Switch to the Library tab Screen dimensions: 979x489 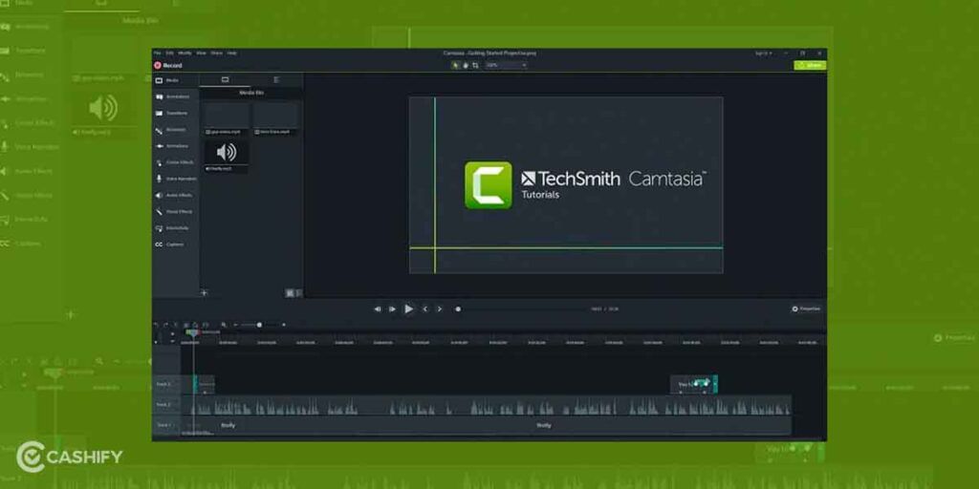[x=276, y=80]
